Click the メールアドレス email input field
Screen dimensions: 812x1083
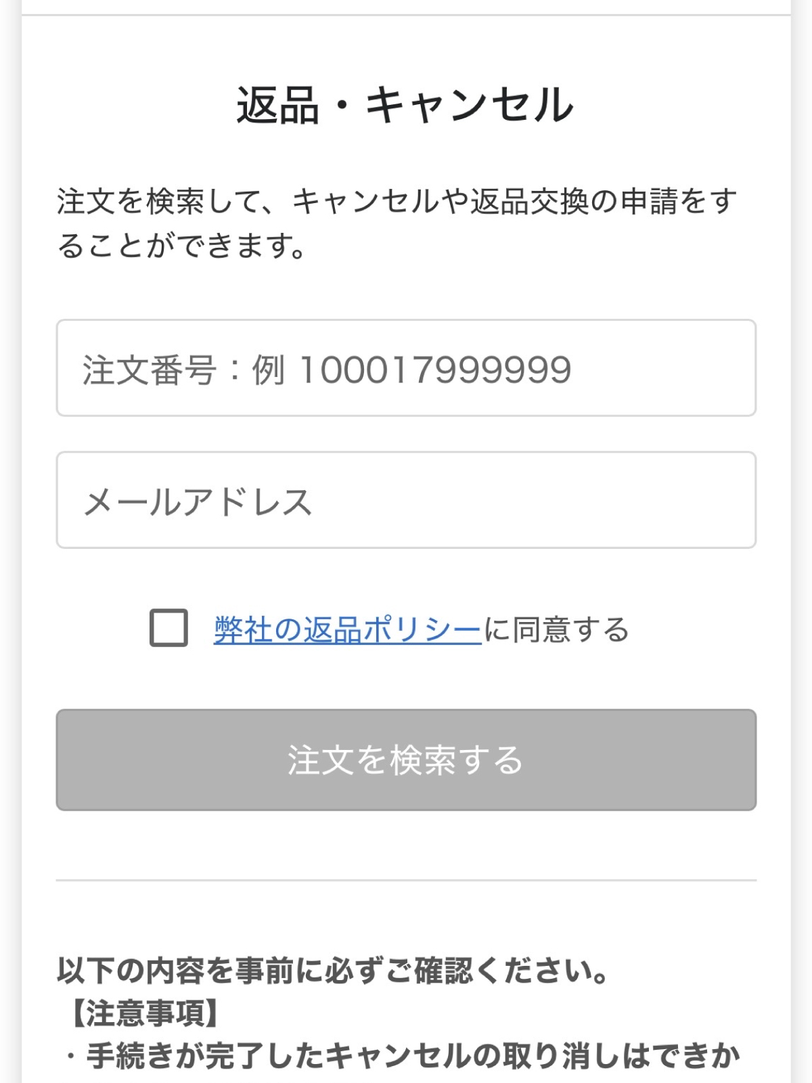point(406,500)
